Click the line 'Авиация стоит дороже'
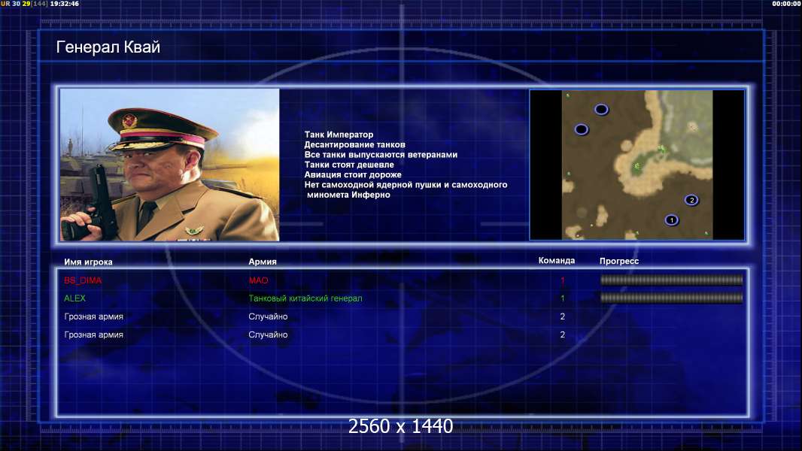The width and height of the screenshot is (802, 451). [352, 174]
